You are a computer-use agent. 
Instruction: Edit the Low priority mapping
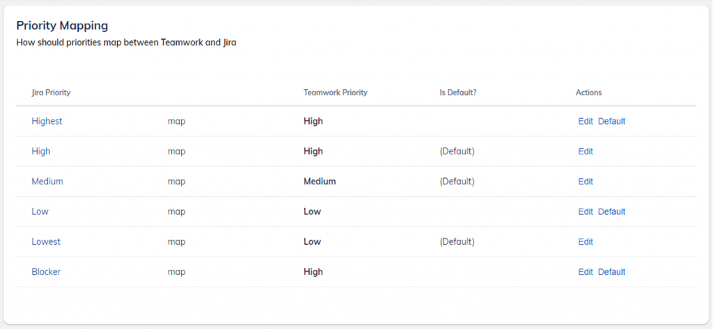(586, 211)
